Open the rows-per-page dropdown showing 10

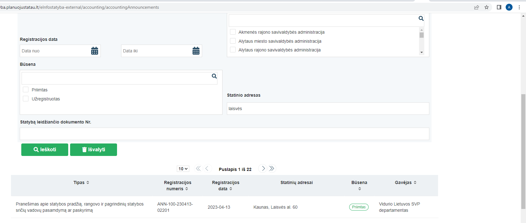[183, 169]
